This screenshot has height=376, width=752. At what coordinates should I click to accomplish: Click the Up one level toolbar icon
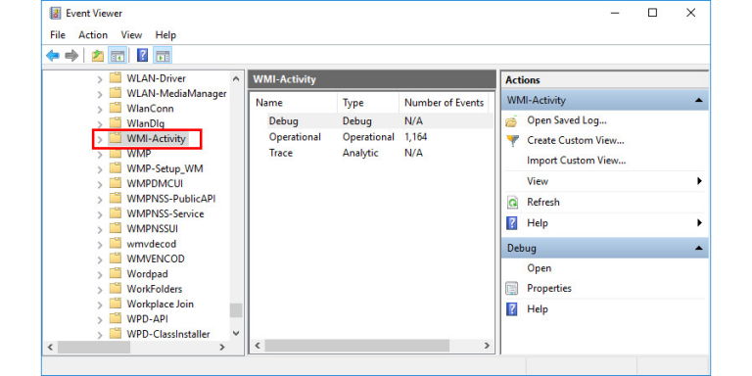[x=98, y=56]
